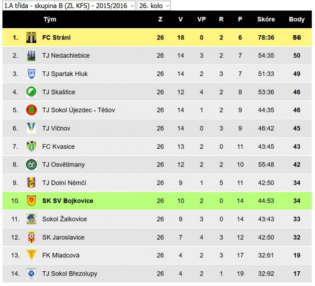
Task: Click the TJ Sokol Újezdec - Těšov logo
Action: 31,110
